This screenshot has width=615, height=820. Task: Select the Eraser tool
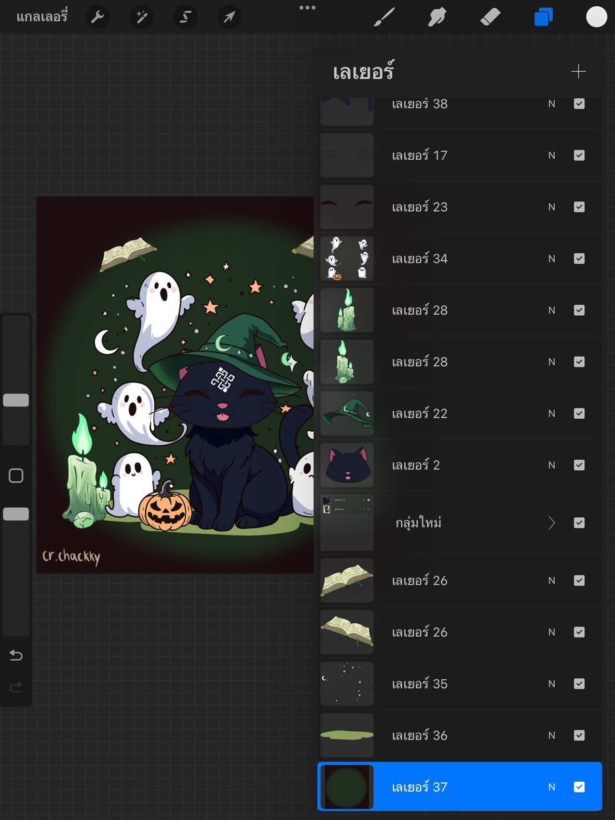tap(491, 17)
